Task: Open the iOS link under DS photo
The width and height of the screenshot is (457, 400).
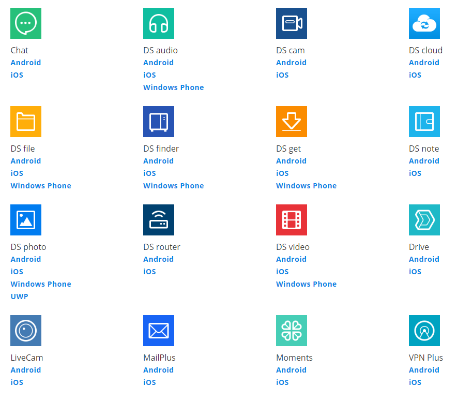Action: click(17, 272)
